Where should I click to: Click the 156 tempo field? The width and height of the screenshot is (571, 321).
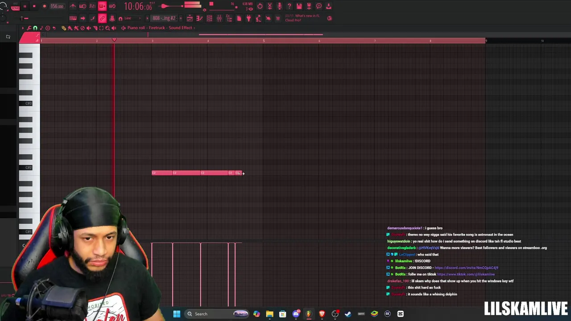pyautogui.click(x=57, y=6)
